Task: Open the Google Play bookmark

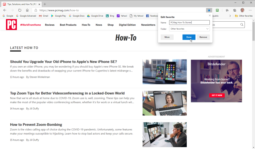Action: (59, 16)
